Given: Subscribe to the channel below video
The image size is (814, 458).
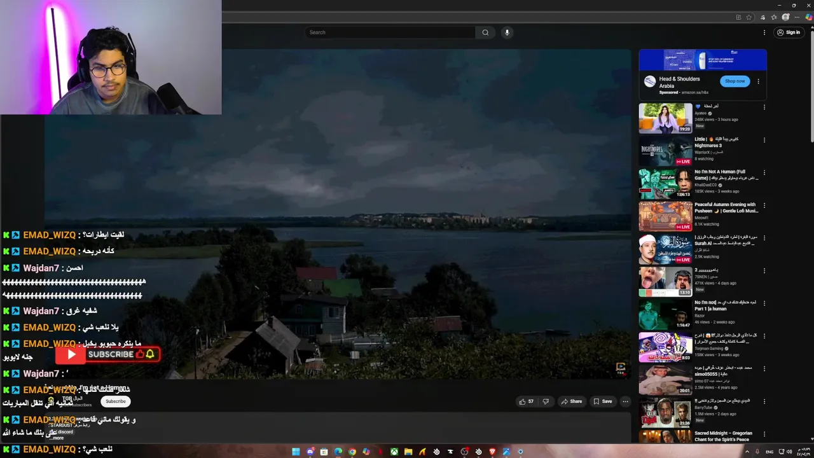Looking at the screenshot, I should click(115, 401).
